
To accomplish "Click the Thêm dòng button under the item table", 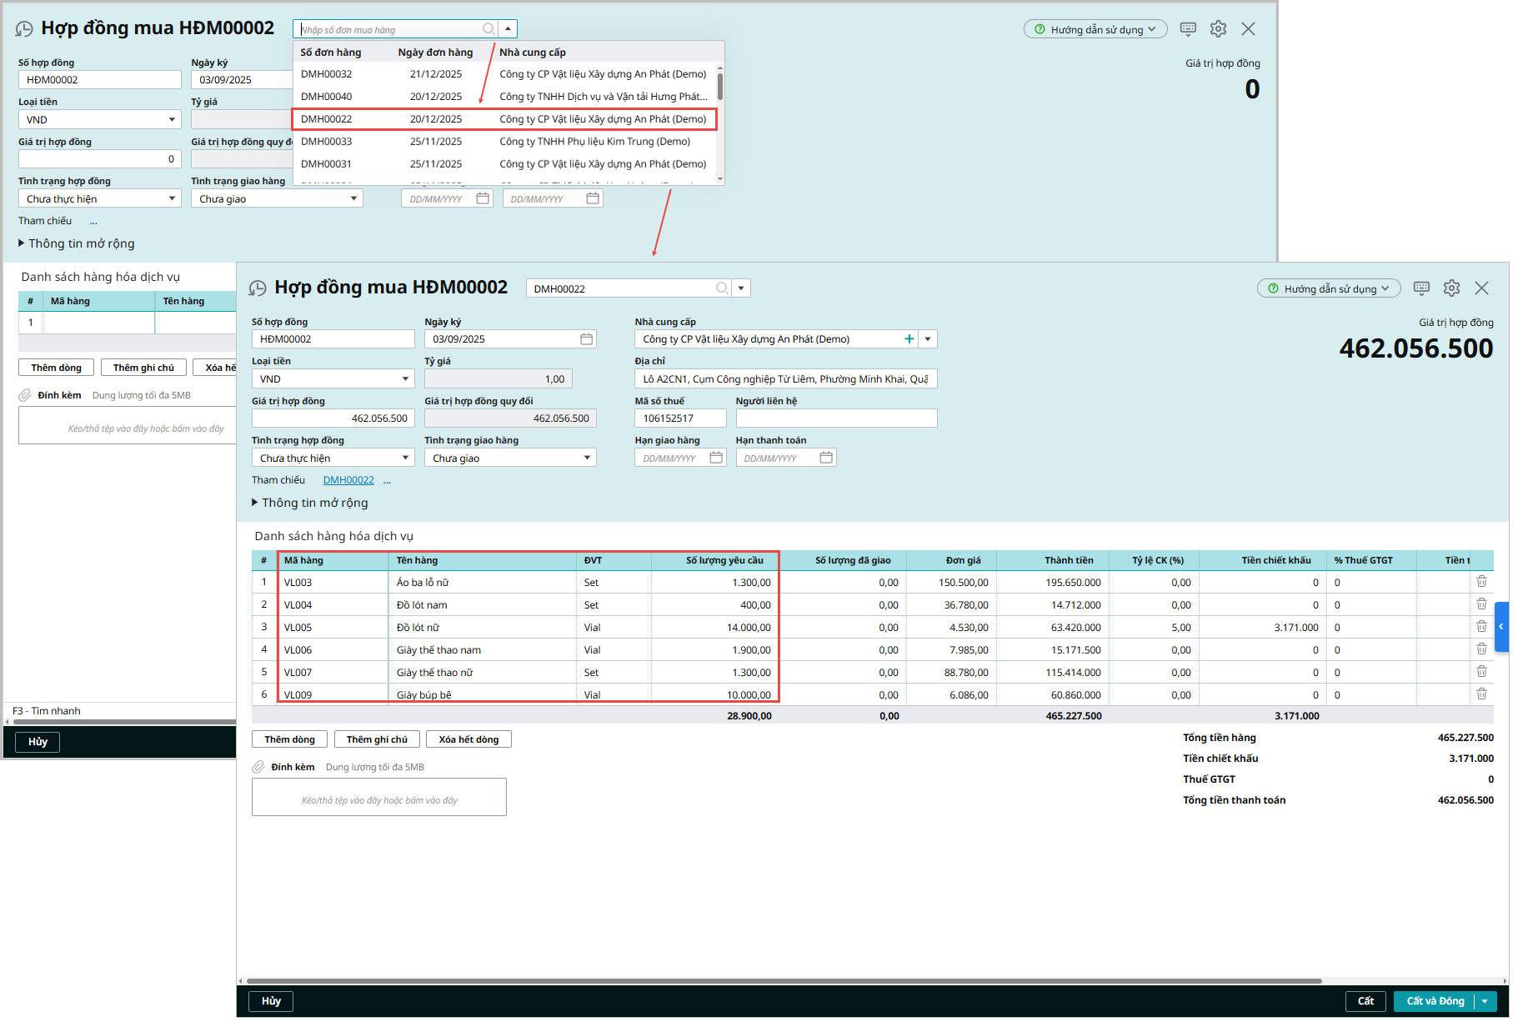I will pos(289,739).
